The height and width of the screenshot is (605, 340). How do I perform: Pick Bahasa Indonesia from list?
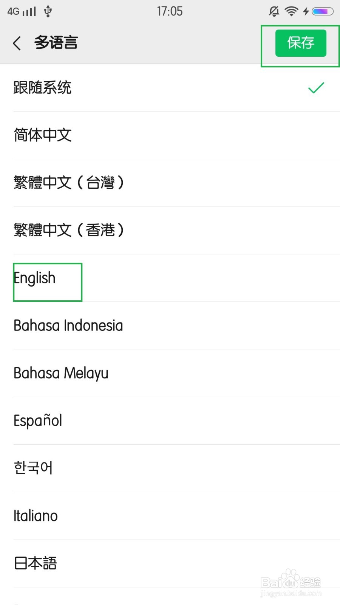tap(68, 326)
